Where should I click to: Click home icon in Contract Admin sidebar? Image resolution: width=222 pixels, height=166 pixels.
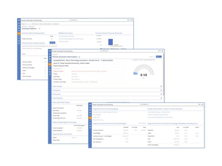[19, 23]
